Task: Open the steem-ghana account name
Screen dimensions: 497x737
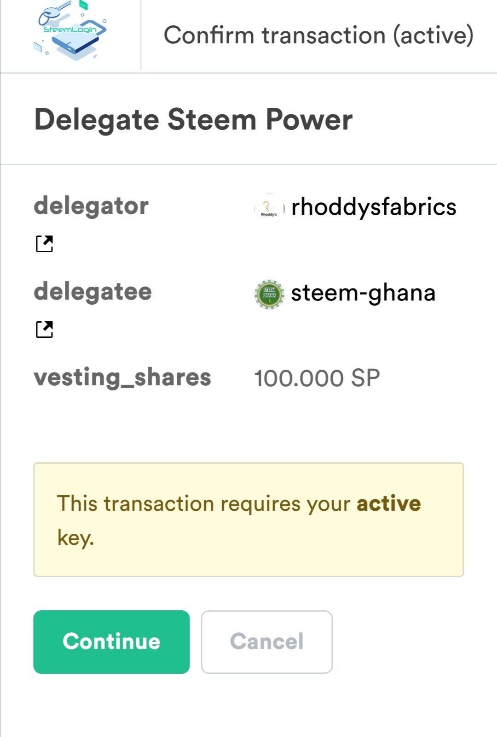Action: (x=364, y=293)
